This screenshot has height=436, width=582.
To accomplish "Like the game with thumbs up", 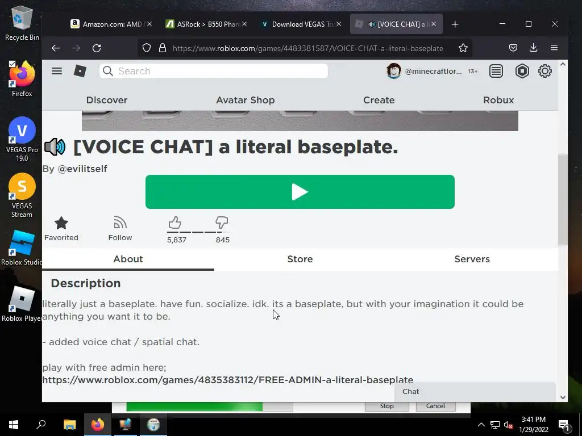I will [175, 223].
